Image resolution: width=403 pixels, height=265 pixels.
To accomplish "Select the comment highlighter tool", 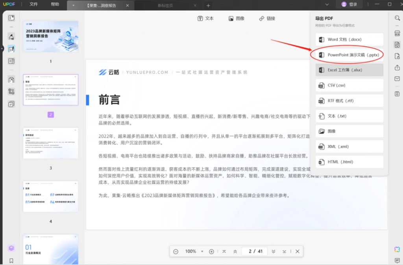I will 11,37.
